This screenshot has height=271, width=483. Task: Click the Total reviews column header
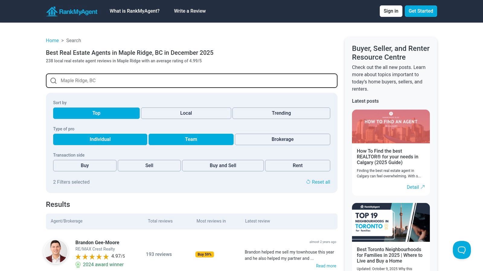160,221
